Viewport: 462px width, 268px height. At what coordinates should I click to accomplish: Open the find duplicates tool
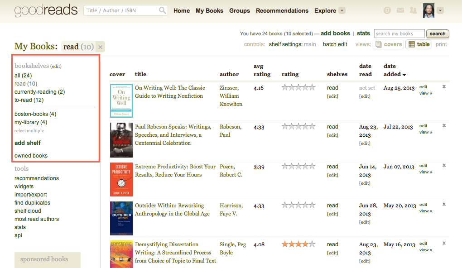pyautogui.click(x=32, y=203)
